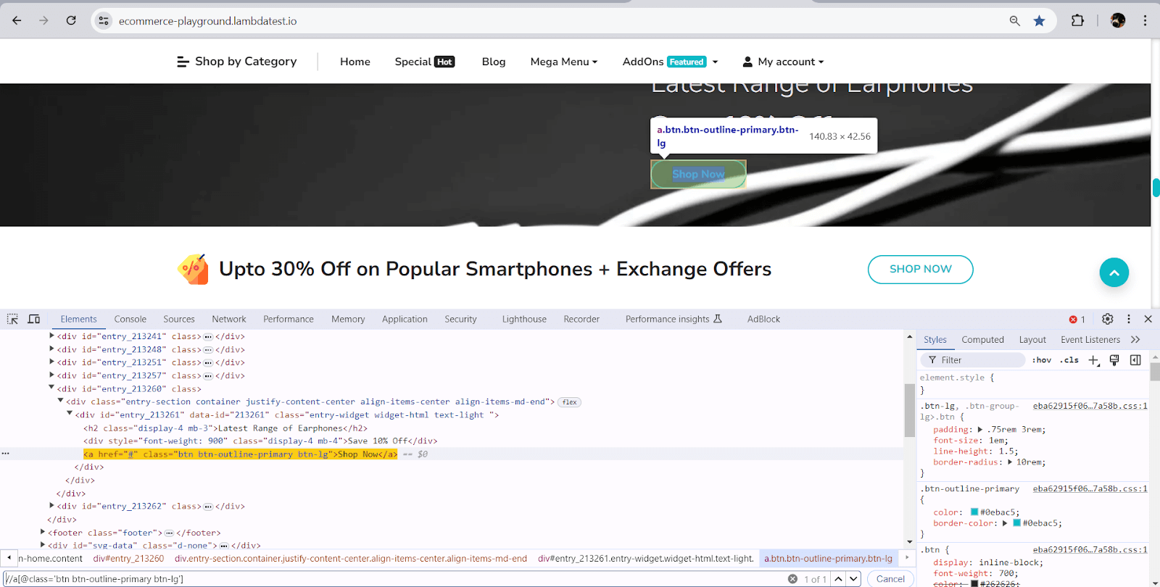This screenshot has height=587, width=1160.
Task: Select div#entry_213260 breadcrumb
Action: point(128,559)
